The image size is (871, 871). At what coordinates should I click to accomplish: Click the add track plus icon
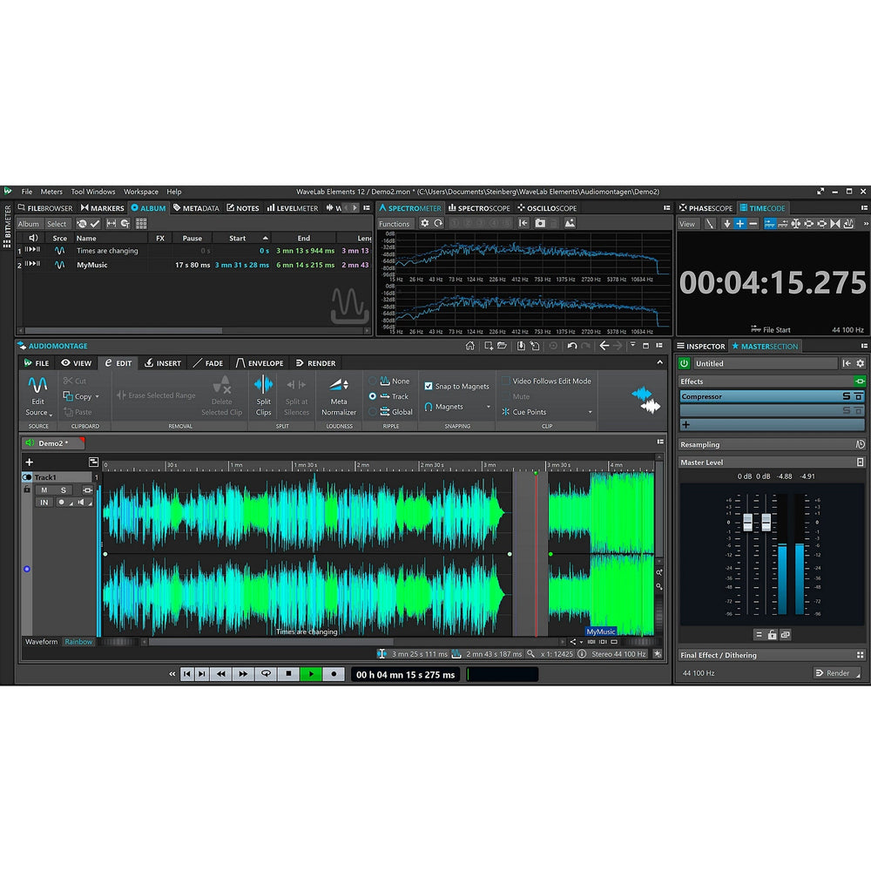coord(29,463)
